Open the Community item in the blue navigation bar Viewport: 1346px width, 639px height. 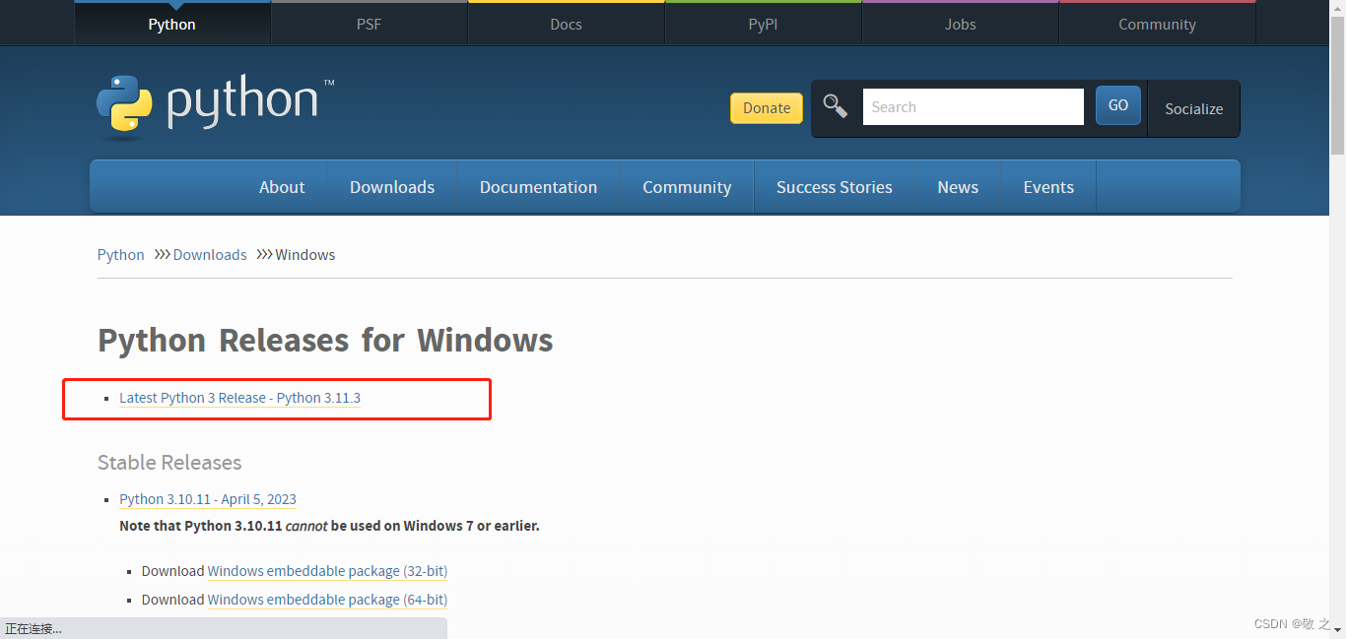click(687, 187)
